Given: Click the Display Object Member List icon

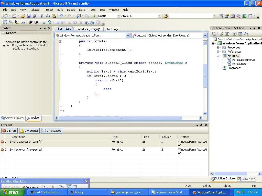Looking at the screenshot, I should point(5,22).
